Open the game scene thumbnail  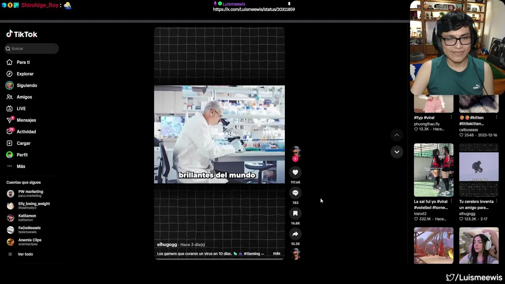coord(434,245)
